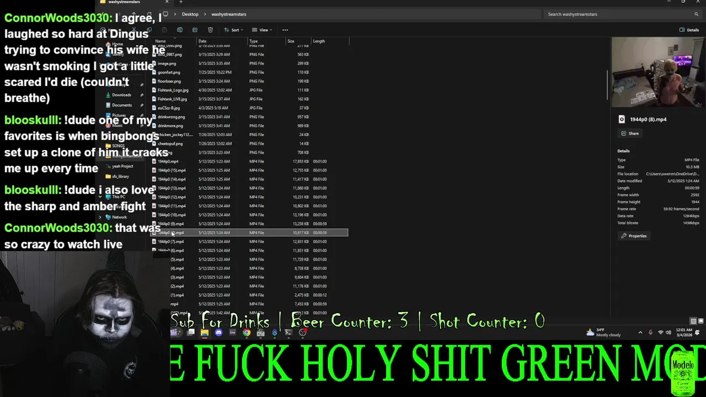Viewport: 706px width, 397px height.
Task: Click the file list vertical scrollbar
Action: (607, 85)
